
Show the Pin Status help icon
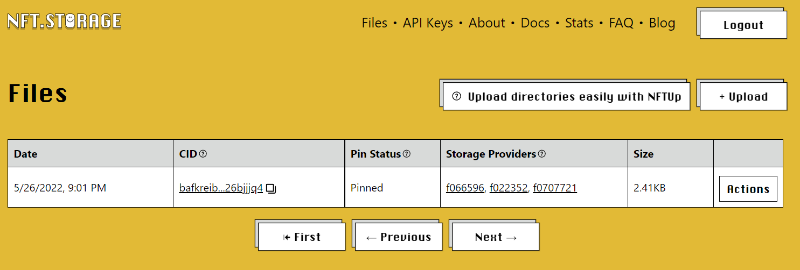point(407,154)
